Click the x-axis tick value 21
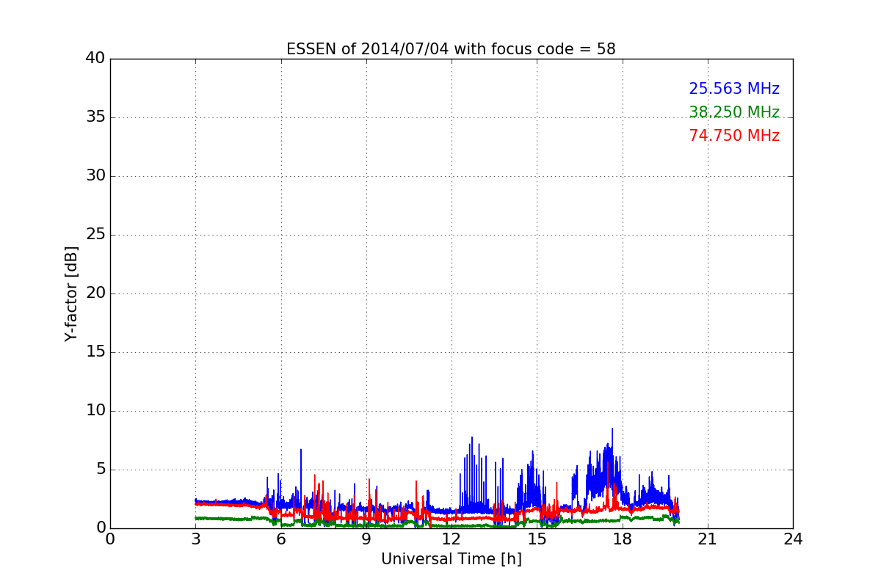The width and height of the screenshot is (881, 587). click(x=708, y=539)
